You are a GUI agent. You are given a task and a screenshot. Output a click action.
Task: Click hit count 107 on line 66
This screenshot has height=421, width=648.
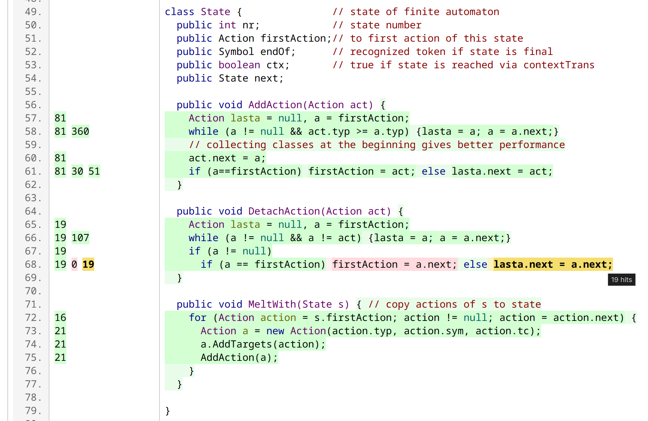pos(80,238)
